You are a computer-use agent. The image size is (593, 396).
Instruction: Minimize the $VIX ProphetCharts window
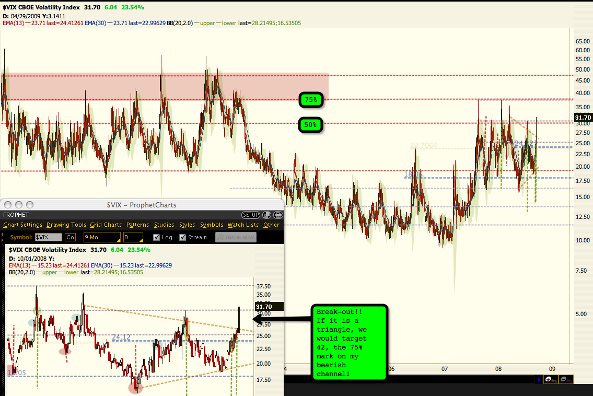pos(18,205)
